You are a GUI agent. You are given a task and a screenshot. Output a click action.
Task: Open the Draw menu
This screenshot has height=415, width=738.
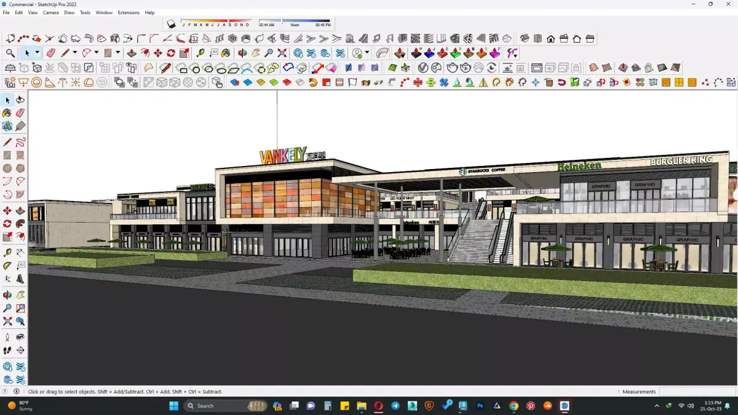pyautogui.click(x=69, y=12)
